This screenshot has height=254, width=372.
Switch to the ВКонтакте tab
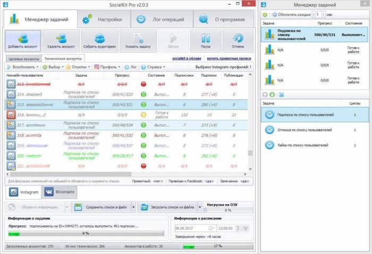point(60,192)
